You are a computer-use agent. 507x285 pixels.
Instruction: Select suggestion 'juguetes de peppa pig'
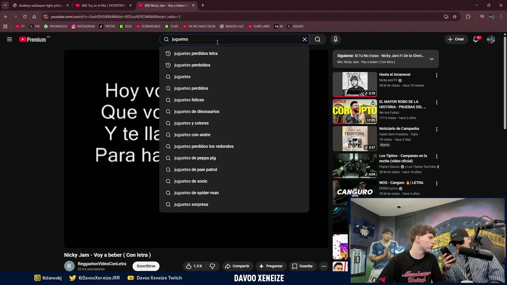pos(234,158)
